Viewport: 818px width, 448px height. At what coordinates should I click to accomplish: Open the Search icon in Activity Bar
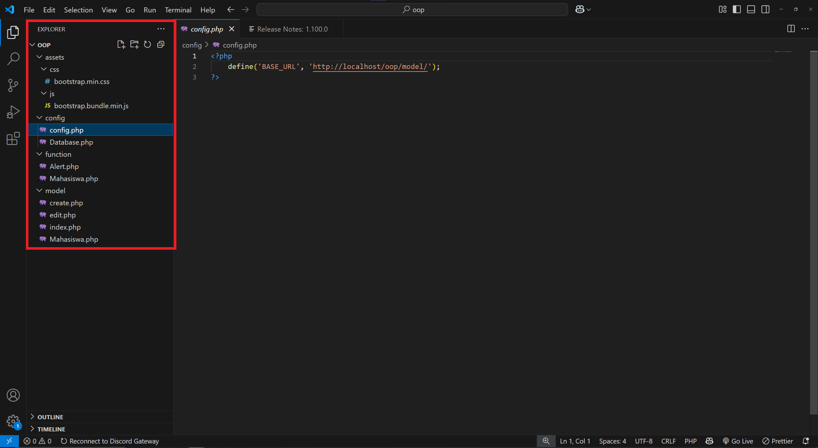pyautogui.click(x=13, y=59)
